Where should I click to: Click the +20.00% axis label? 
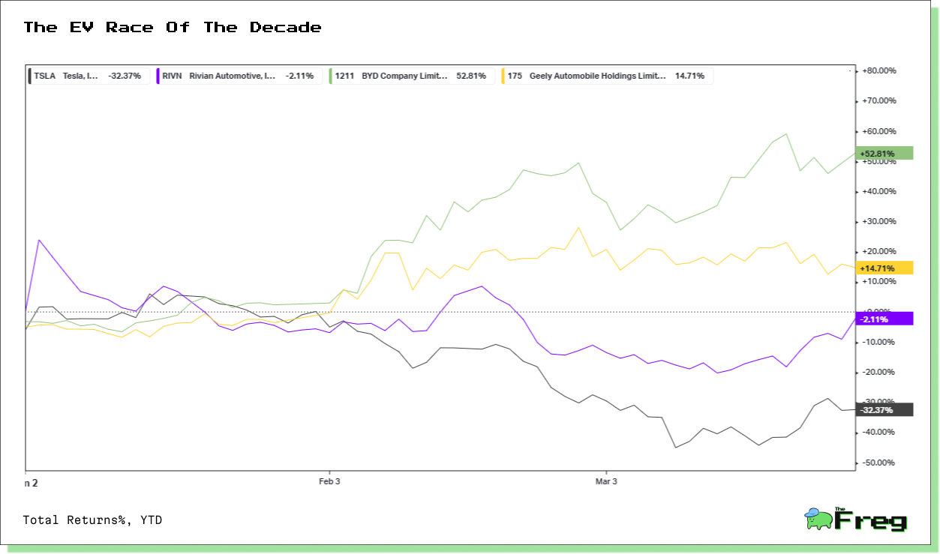coord(879,251)
